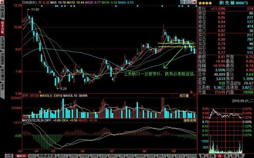Switch to the 均笔成交量 indicator tab

(47, 156)
